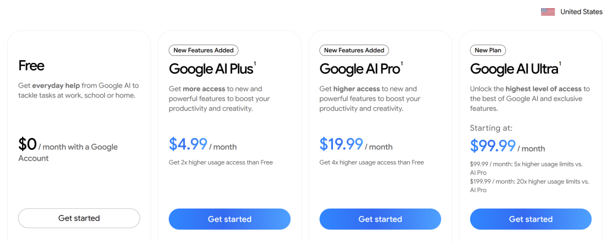Click the $0 per month price text
The image size is (611, 242).
68,150
